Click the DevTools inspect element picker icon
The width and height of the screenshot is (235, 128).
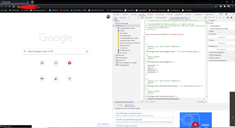(115, 14)
